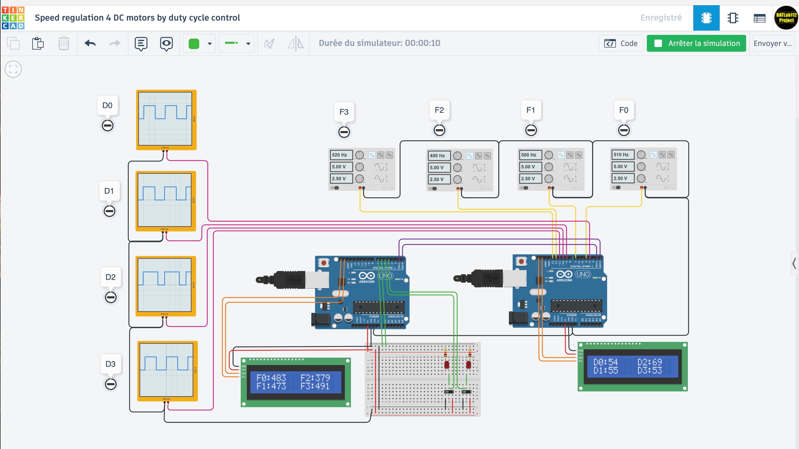Toggle the 520 Hz generator power switch

(335, 188)
